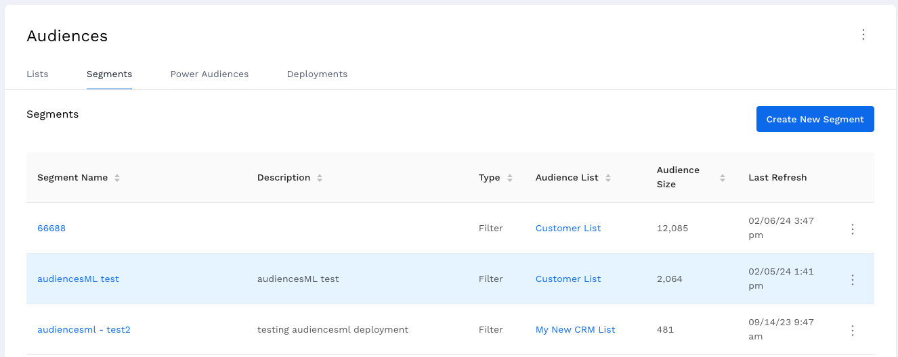Open the 66688 segment link
898x357 pixels.
click(51, 229)
